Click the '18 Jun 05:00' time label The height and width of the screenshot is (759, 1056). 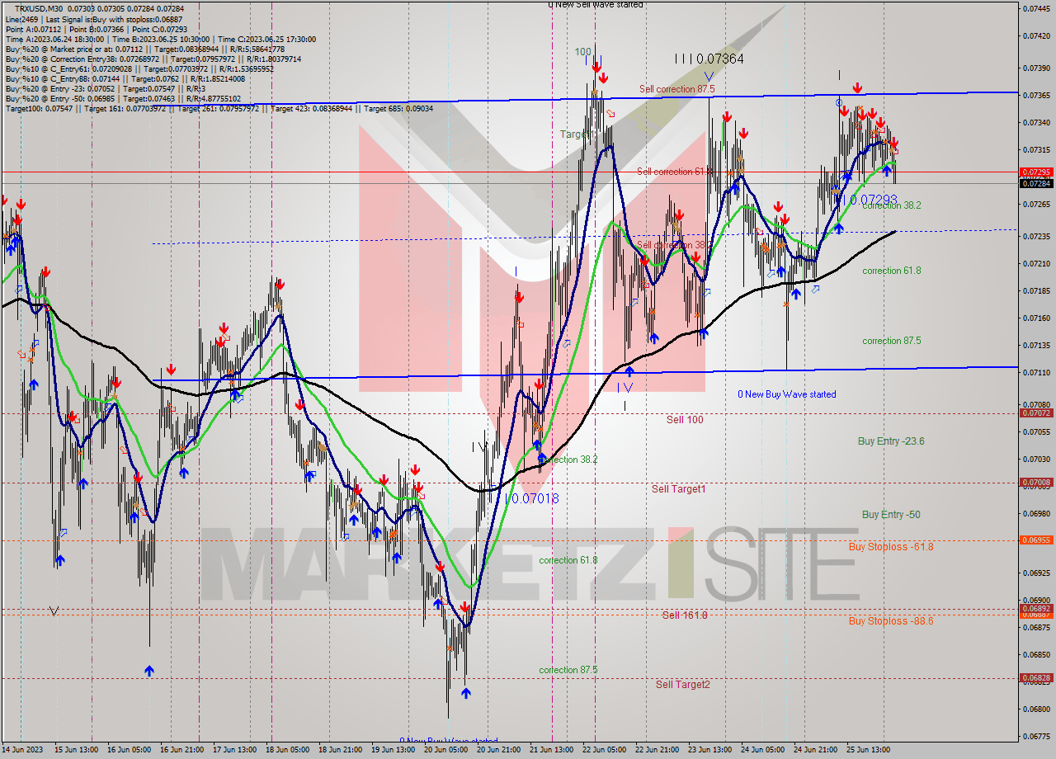tap(287, 750)
